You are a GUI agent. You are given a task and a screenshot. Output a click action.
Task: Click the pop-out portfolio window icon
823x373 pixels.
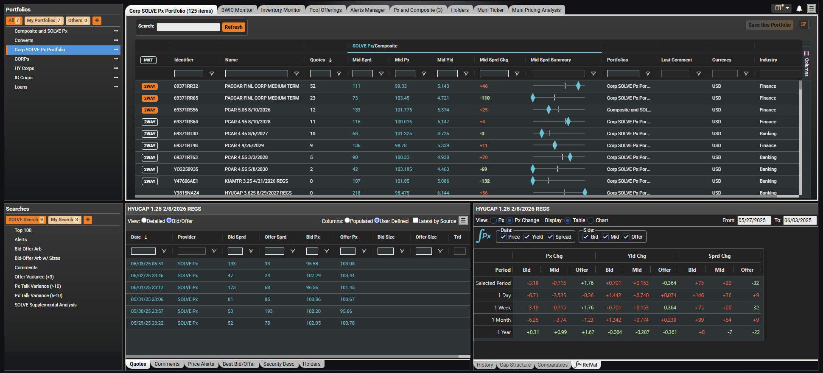[803, 25]
